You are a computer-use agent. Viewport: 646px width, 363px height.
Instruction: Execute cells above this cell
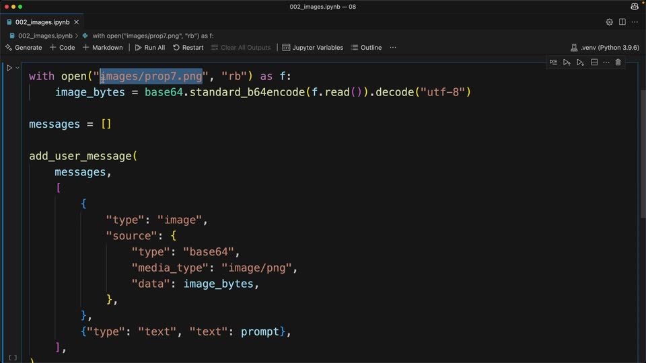pyautogui.click(x=567, y=62)
